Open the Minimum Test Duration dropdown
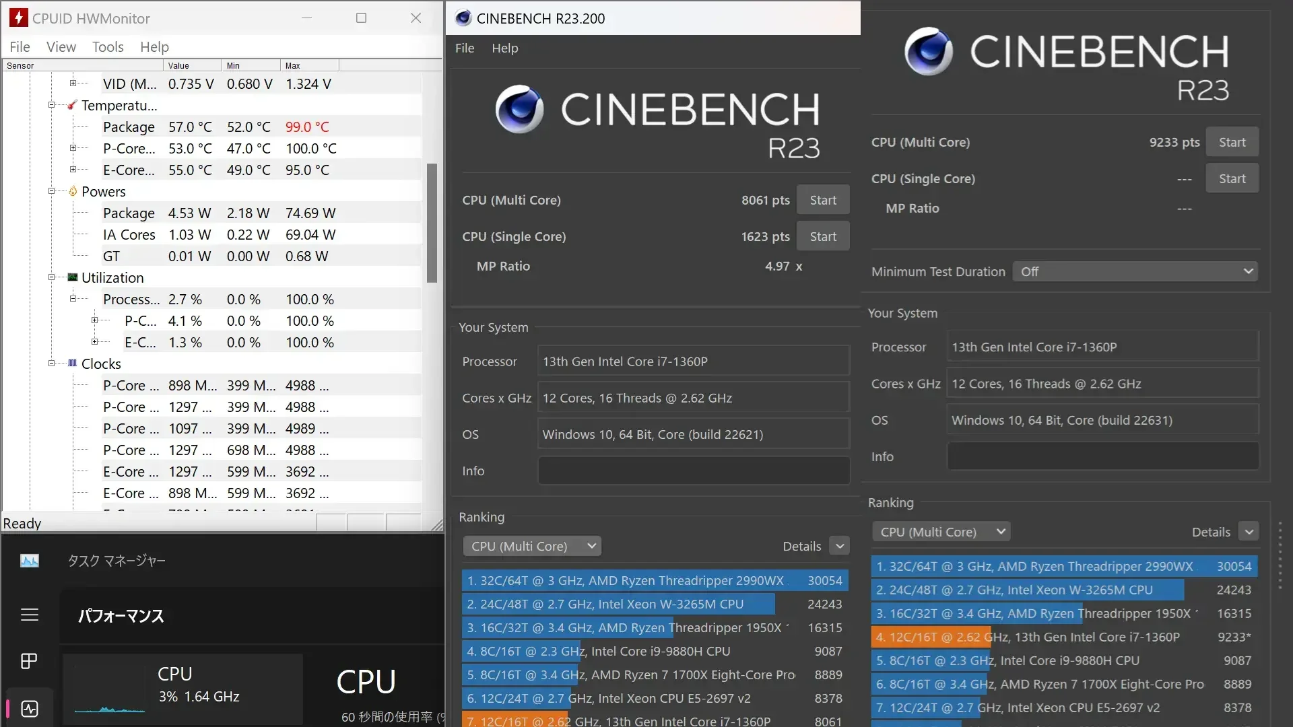The image size is (1293, 727). pos(1135,271)
